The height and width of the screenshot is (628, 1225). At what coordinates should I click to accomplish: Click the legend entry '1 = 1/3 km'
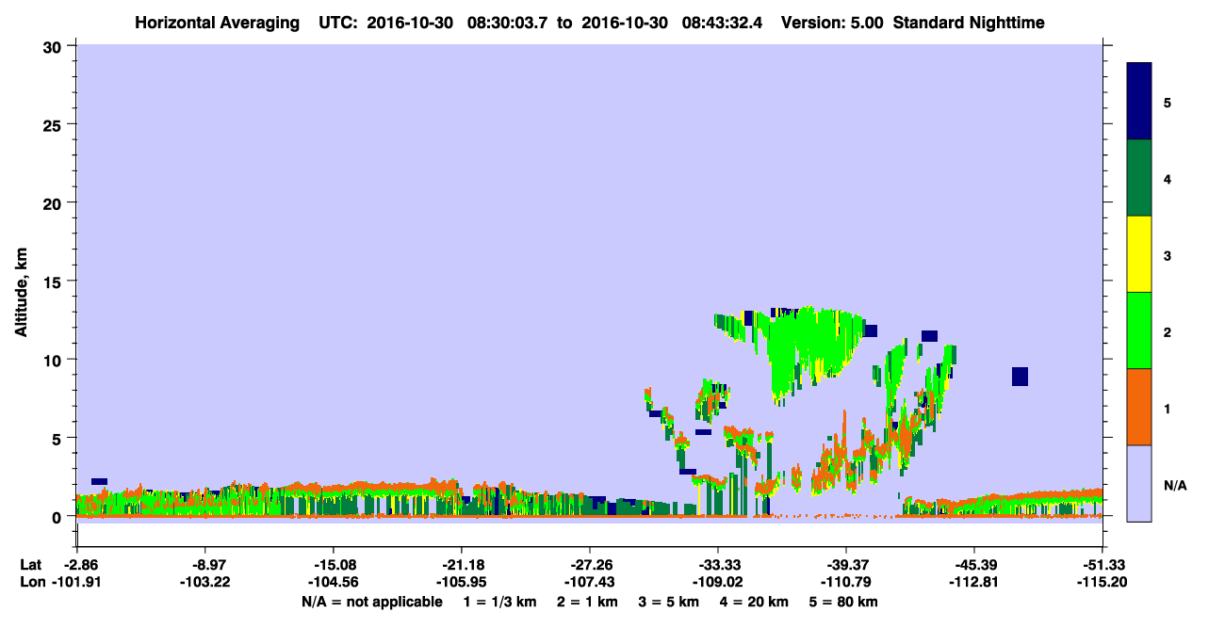(500, 602)
